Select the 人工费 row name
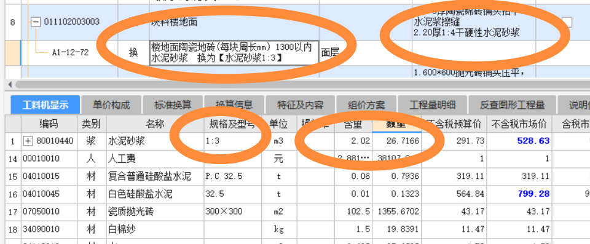Viewport: 590px width, 244px height. coord(155,159)
